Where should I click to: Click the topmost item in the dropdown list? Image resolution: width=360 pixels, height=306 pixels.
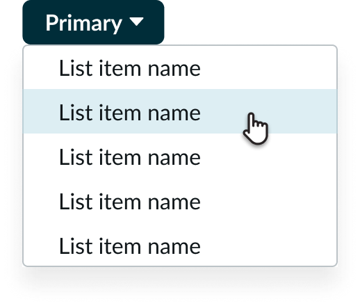pyautogui.click(x=180, y=68)
